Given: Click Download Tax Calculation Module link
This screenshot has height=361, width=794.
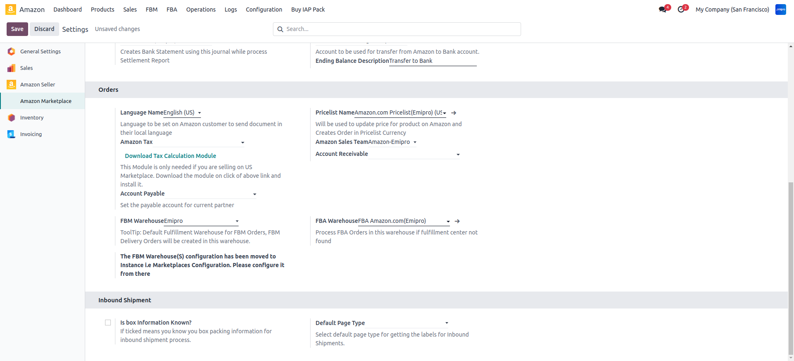Looking at the screenshot, I should 170,156.
